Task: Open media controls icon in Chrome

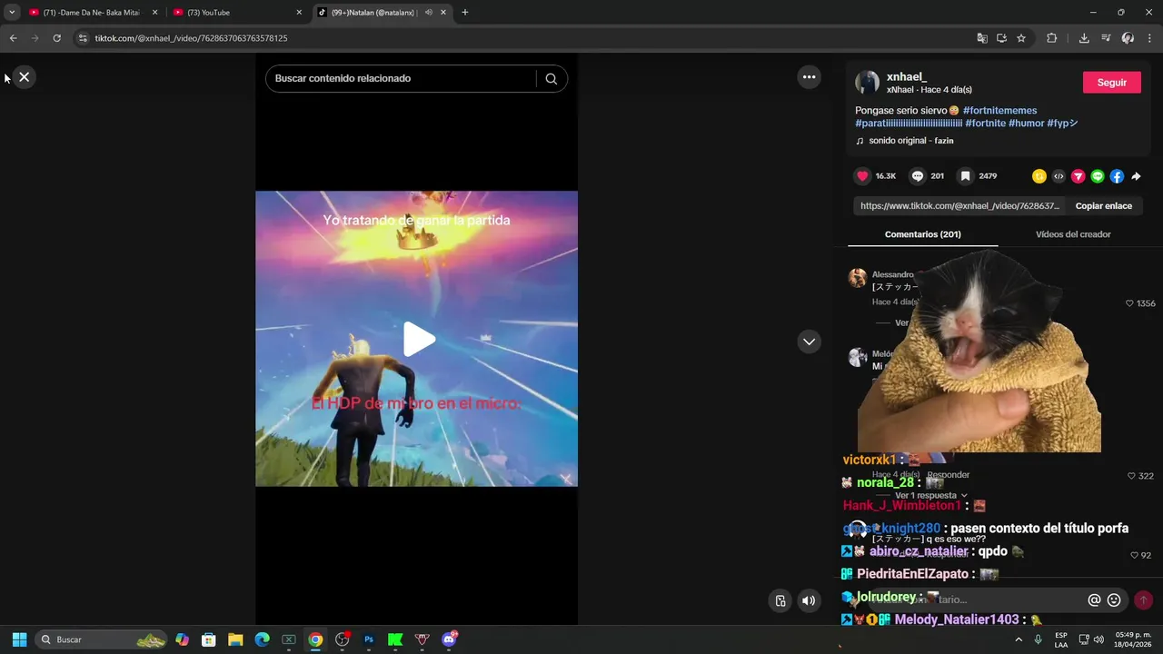Action: (x=1106, y=38)
